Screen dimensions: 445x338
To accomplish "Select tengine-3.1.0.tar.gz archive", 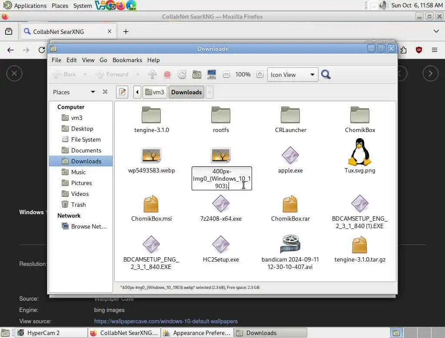I will point(359,244).
